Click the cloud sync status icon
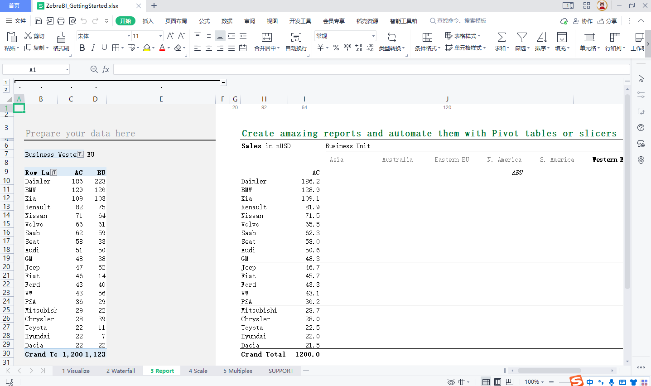This screenshot has height=386, width=651. [564, 21]
